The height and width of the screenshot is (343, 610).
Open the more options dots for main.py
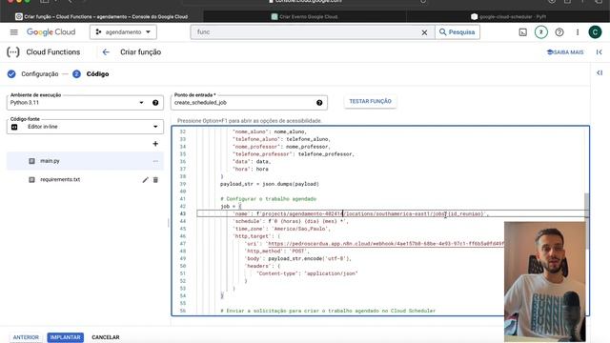pos(155,161)
